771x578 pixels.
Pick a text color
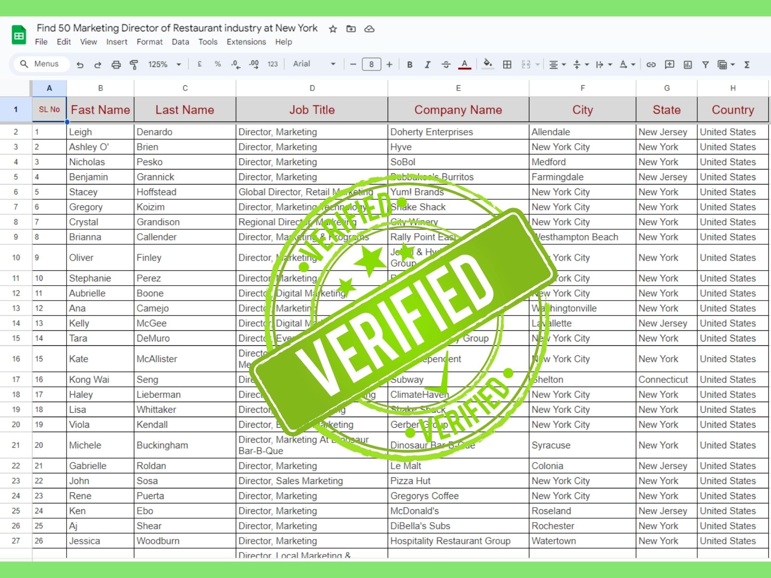coord(465,65)
